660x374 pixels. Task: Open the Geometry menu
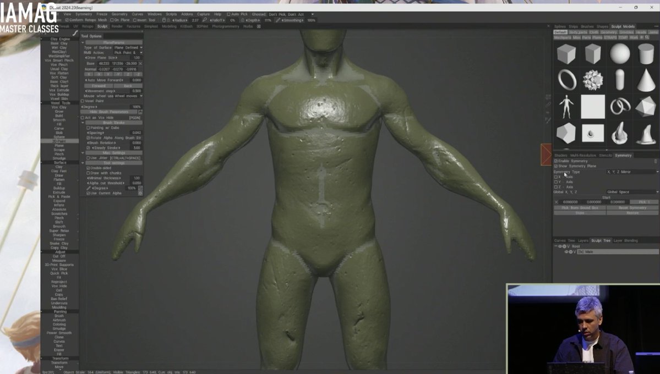pyautogui.click(x=119, y=14)
